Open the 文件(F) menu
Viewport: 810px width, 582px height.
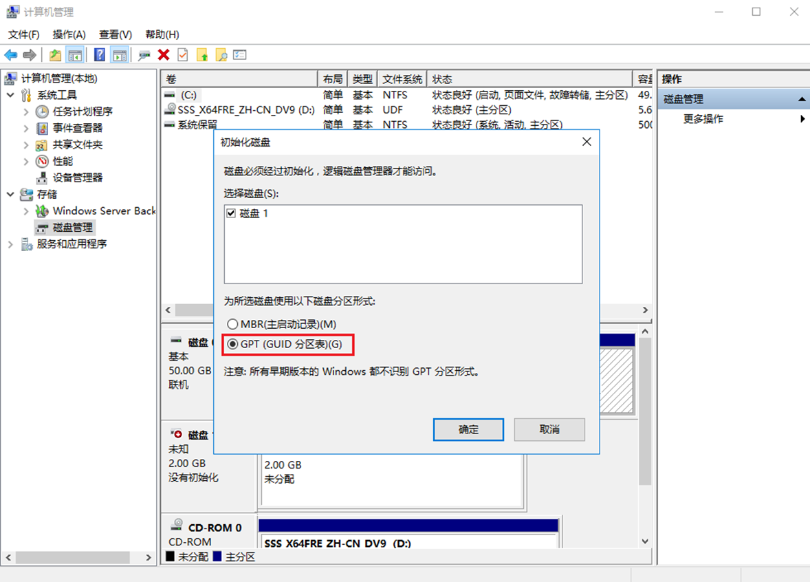coord(24,34)
